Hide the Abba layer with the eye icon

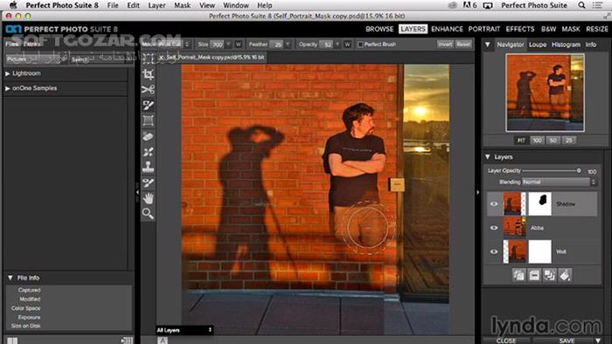(x=494, y=228)
